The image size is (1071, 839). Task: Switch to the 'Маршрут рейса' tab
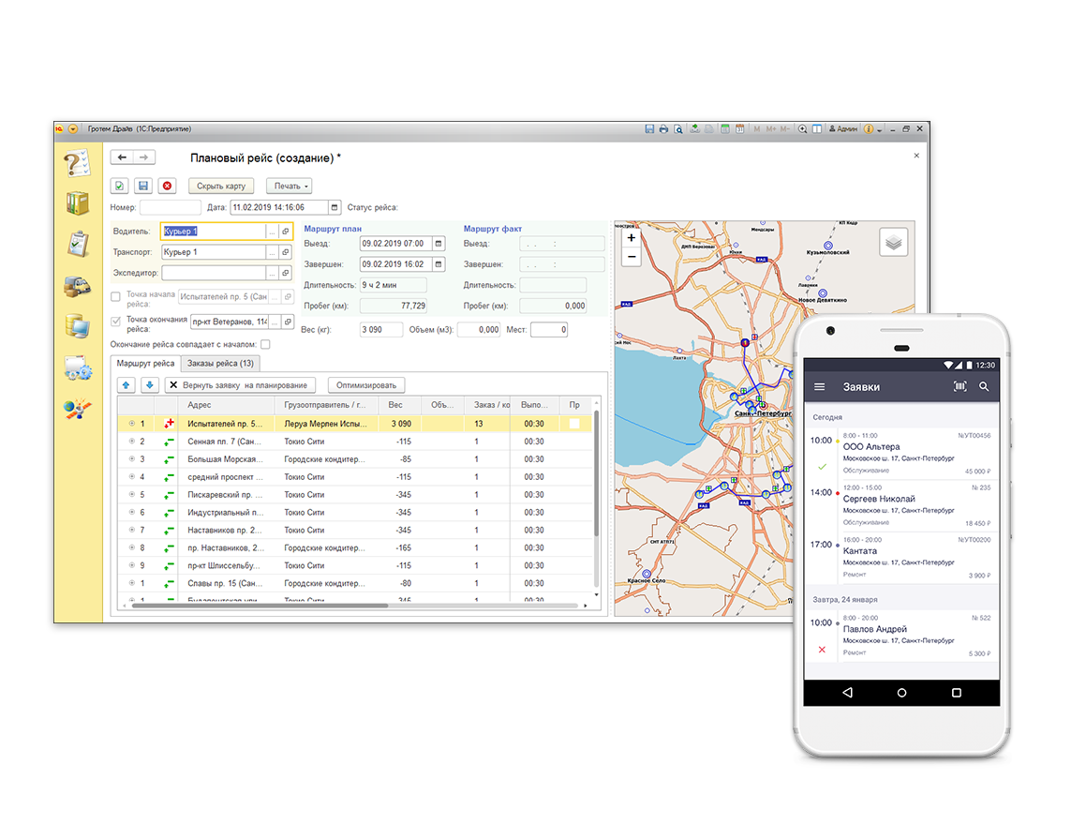145,364
